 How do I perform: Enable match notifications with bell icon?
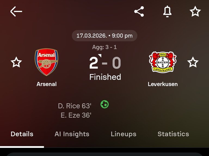pos(167,11)
